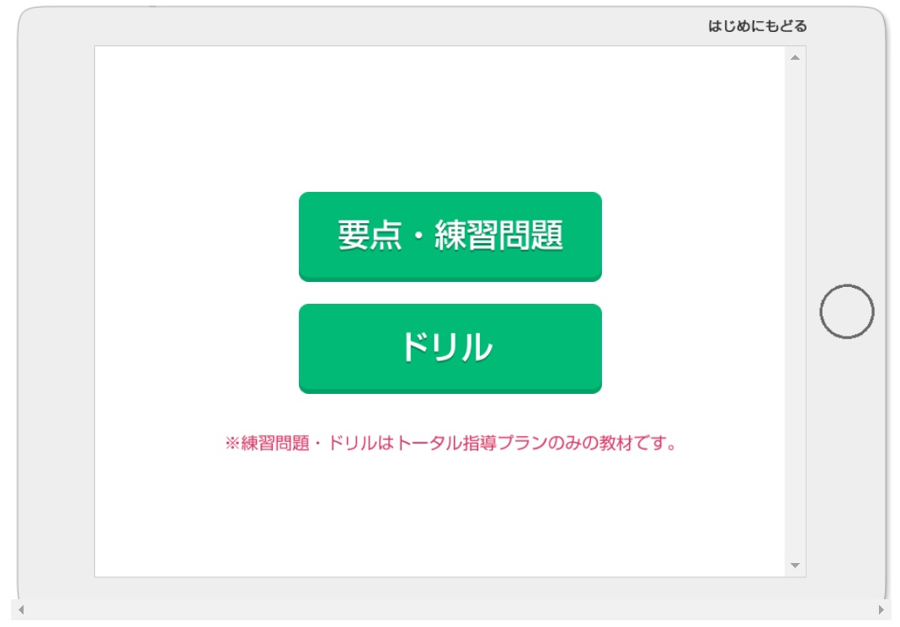The height and width of the screenshot is (627, 900).
Task: Click the gray tablet bezel left of content
Action: pyautogui.click(x=56, y=311)
